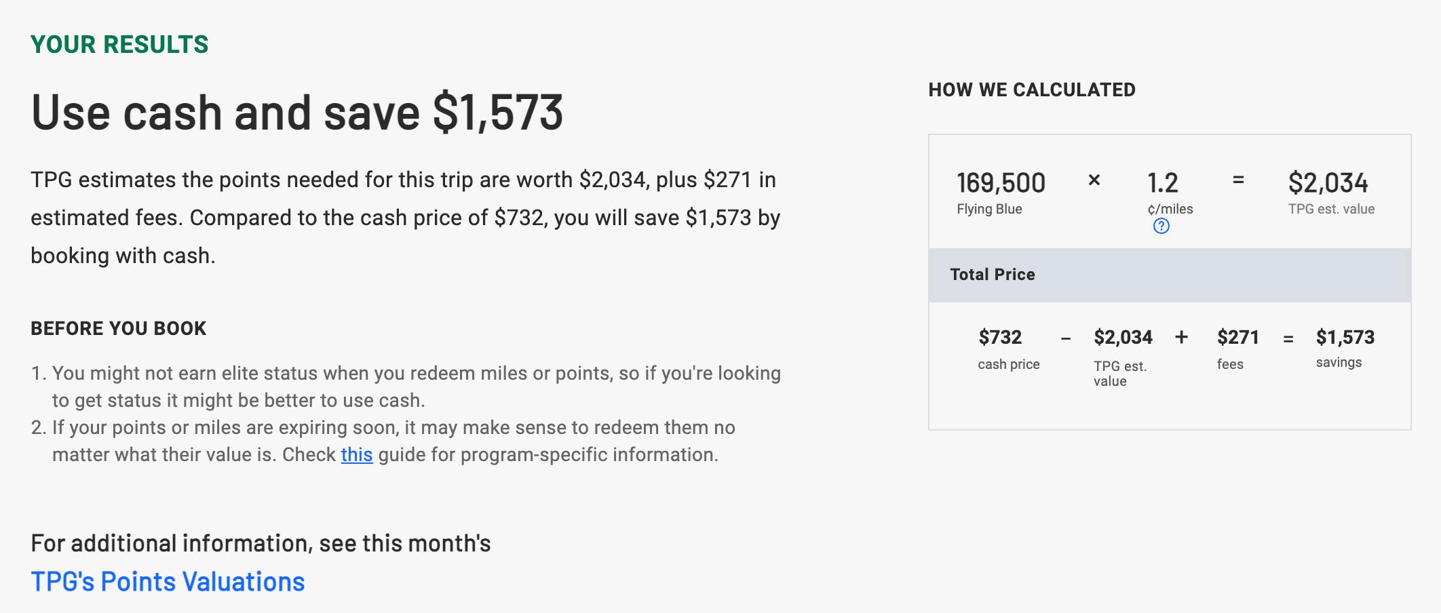Click the minus sign after cash price
Image resolution: width=1441 pixels, height=613 pixels.
pos(1066,338)
